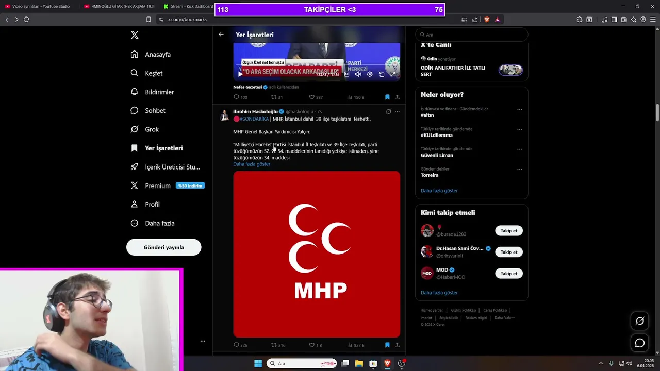Follow @burada1283 with Takip et
The image size is (660, 371).
[x=509, y=230]
